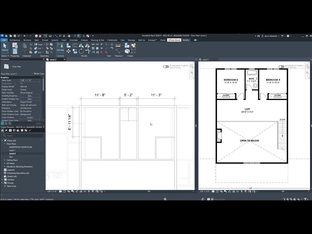
Task: Open the Type Properties icon
Action: click(15, 45)
